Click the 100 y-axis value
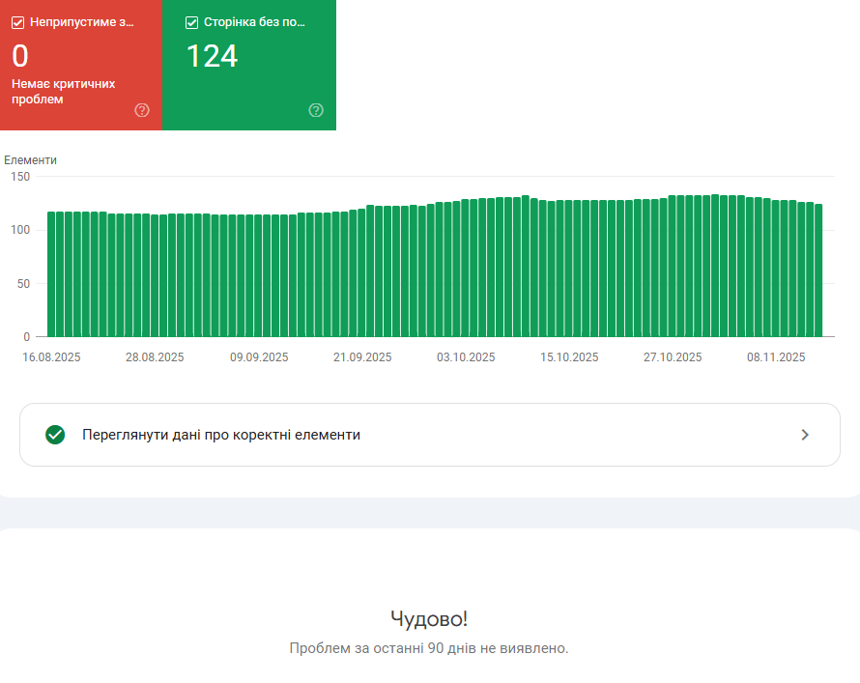Viewport: 860px width, 683px height. [20, 230]
